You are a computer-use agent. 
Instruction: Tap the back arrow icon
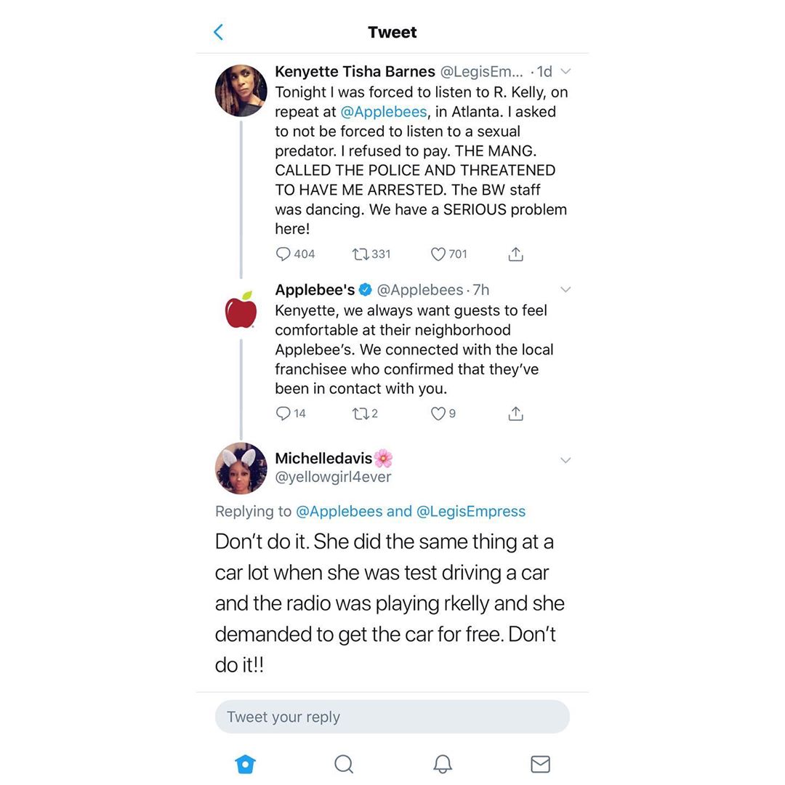click(218, 32)
